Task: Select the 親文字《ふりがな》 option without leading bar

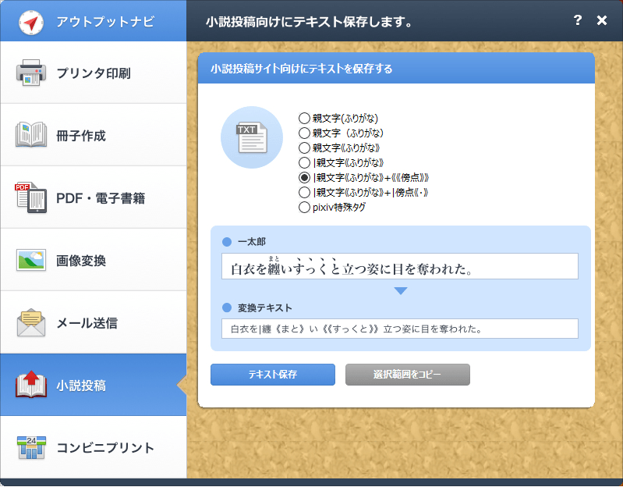Action: click(x=304, y=148)
